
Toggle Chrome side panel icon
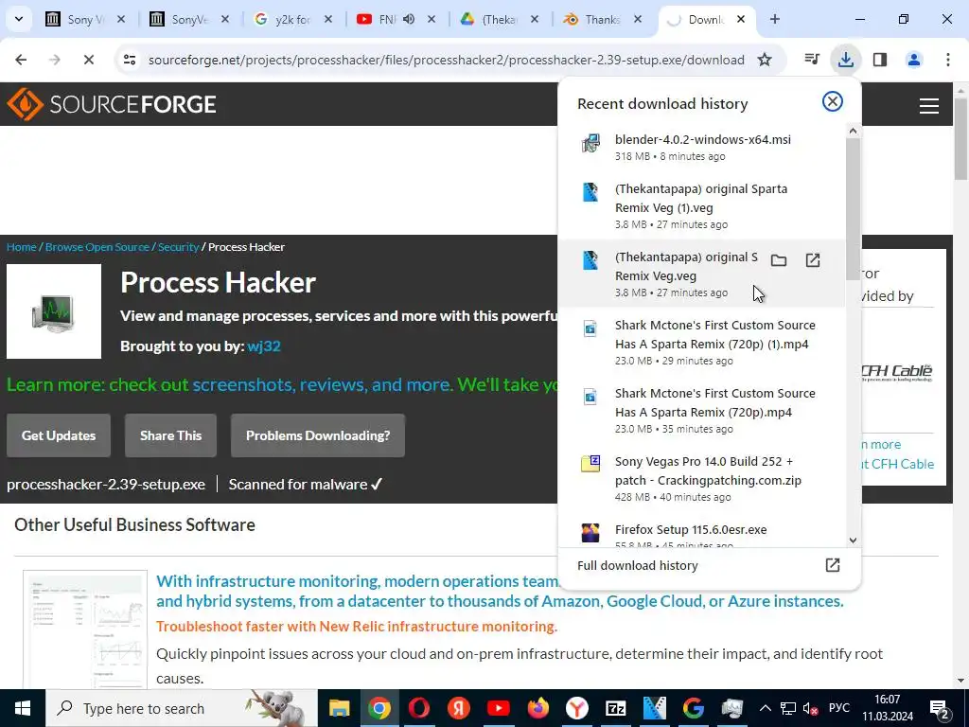(880, 60)
